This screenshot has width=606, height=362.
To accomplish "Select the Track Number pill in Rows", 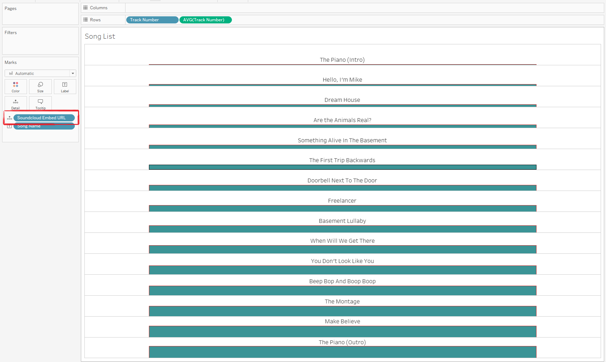I will coord(152,20).
